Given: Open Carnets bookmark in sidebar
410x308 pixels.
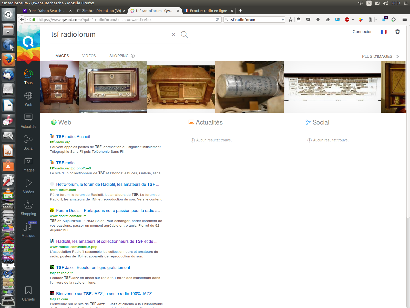Looking at the screenshot, I should (28, 293).
